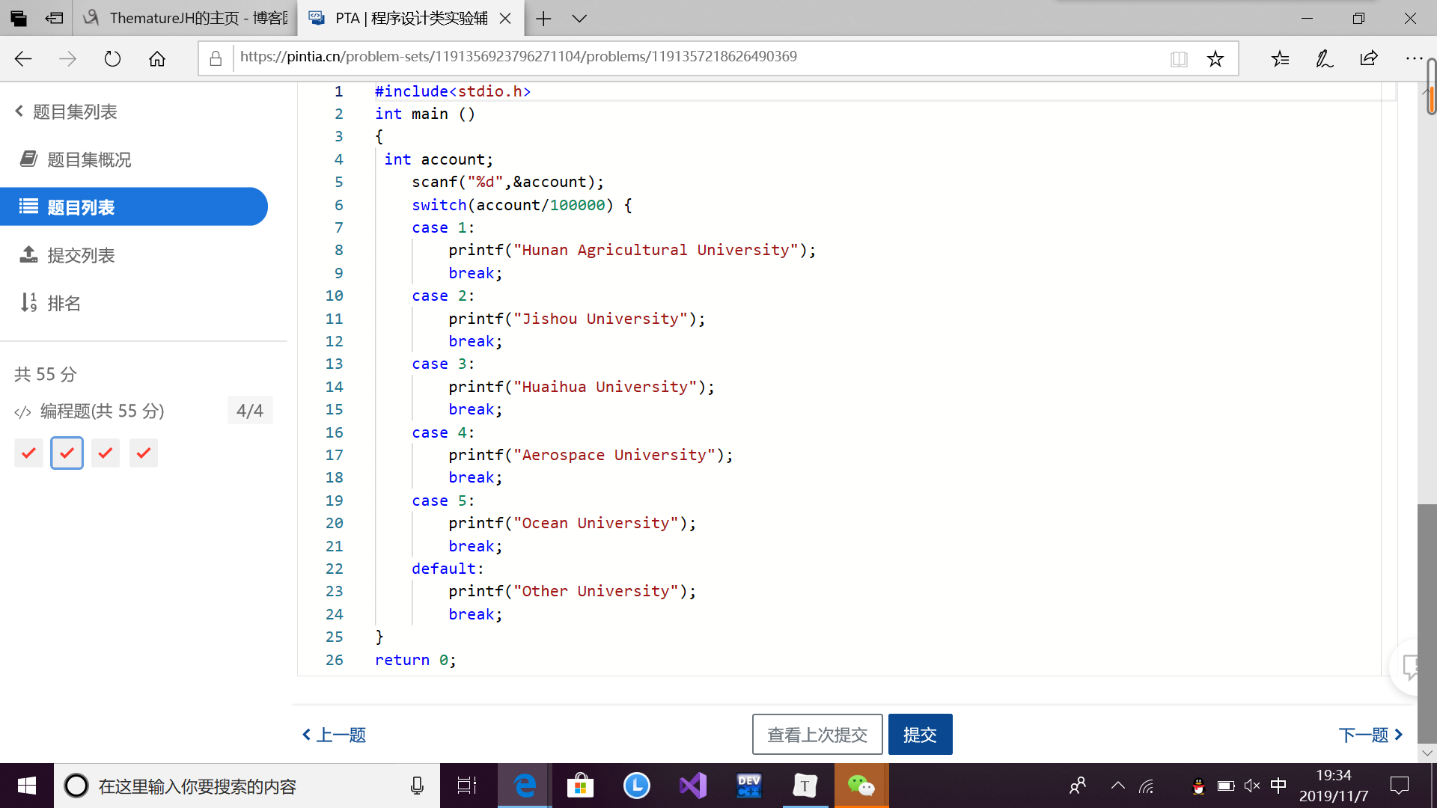Switch to the ThematureJH blog tab

click(x=187, y=18)
